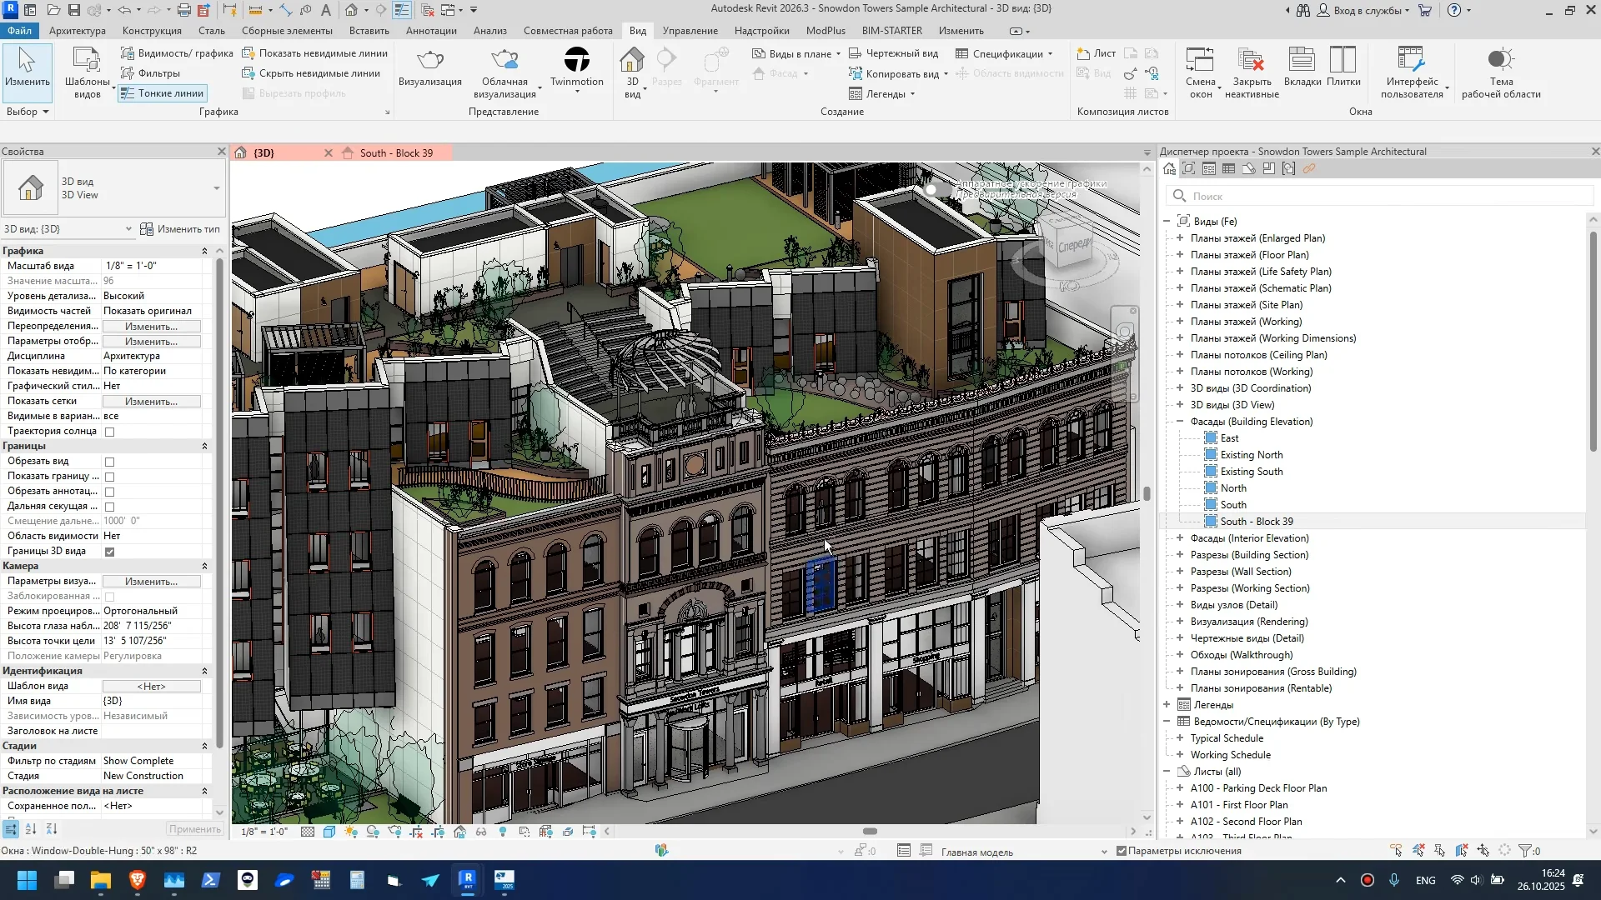The height and width of the screenshot is (900, 1601).
Task: Toggle the Annotation Crop checkbox
Action: (x=109, y=492)
